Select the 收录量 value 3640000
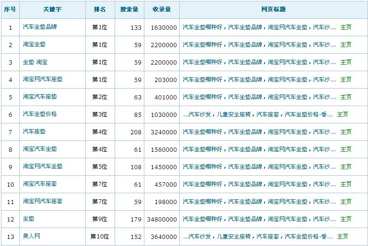 [164, 237]
